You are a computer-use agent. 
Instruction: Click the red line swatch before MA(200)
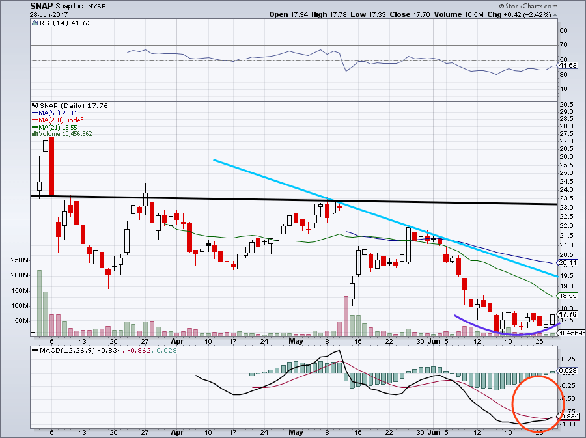point(35,120)
